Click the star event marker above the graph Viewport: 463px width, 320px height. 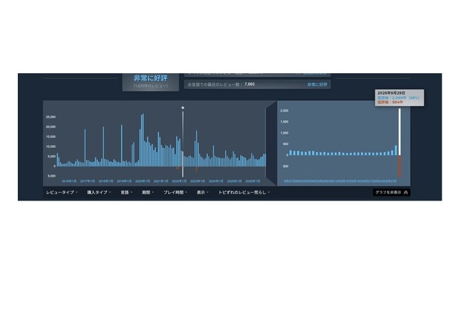tap(183, 107)
